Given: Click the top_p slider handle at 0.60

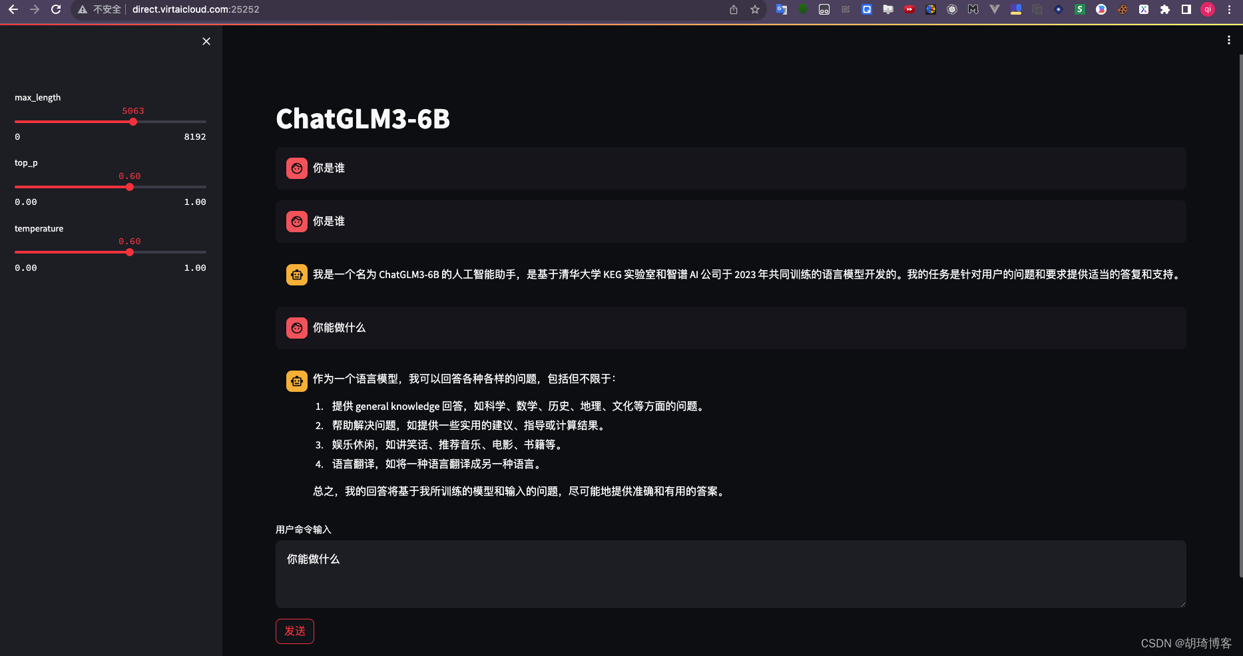Looking at the screenshot, I should pos(130,187).
